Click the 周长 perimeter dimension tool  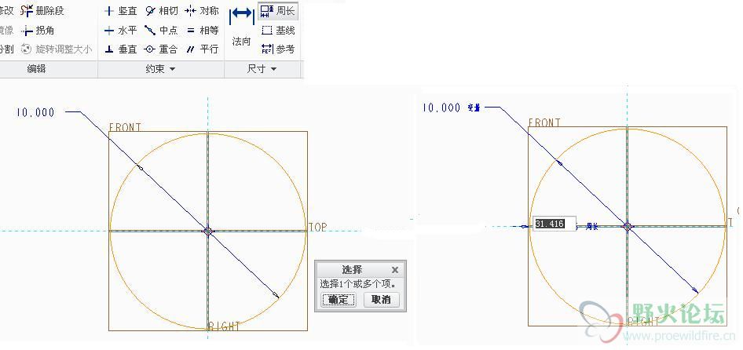278,10
